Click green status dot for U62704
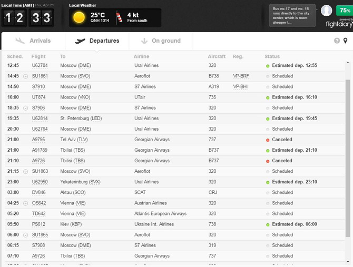This screenshot has width=353, height=267. pos(268,66)
